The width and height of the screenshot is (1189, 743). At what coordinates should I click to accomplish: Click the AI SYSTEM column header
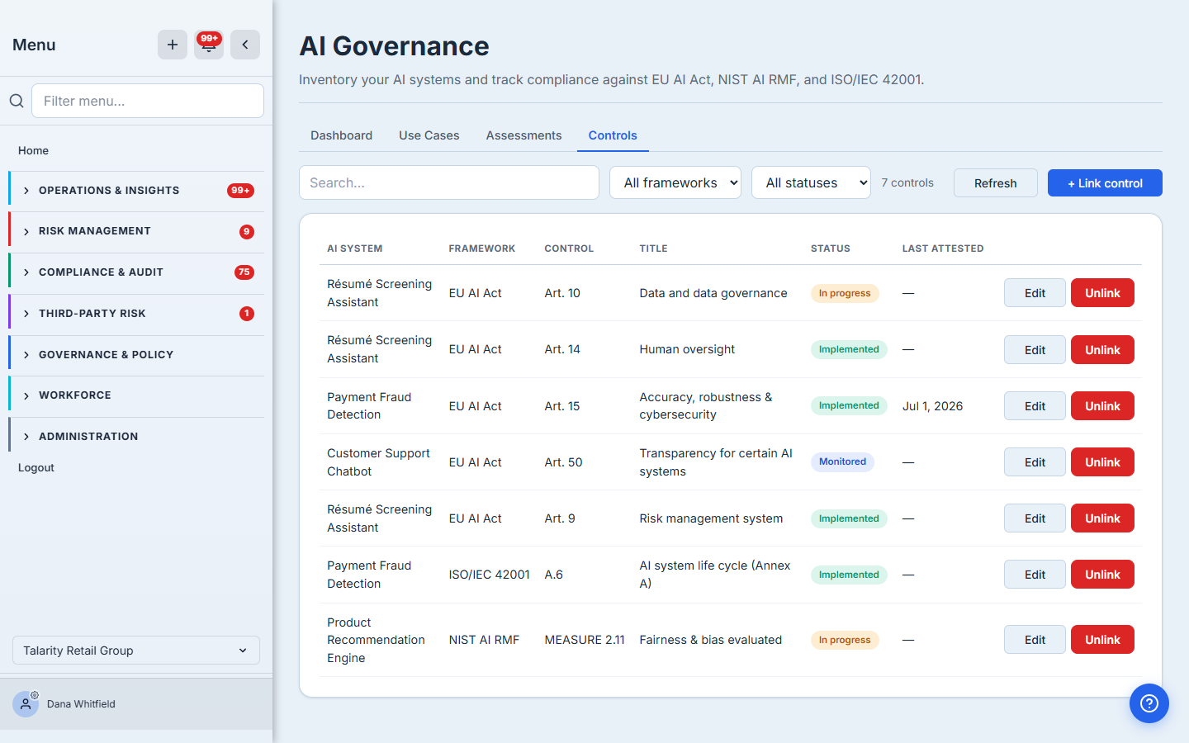354,248
